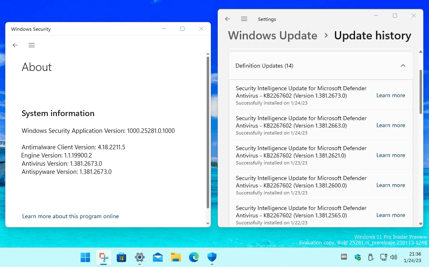The image size is (429, 267).
Task: Select text 'Engine Version: 1.1.19900.2'
Action: [57, 155]
